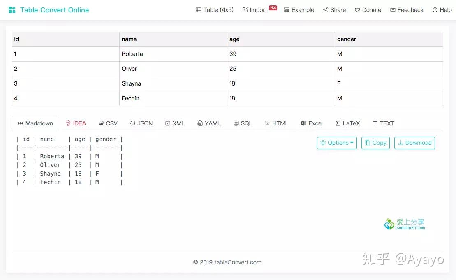456x280 pixels.
Task: Download the converted table file
Action: click(x=414, y=143)
